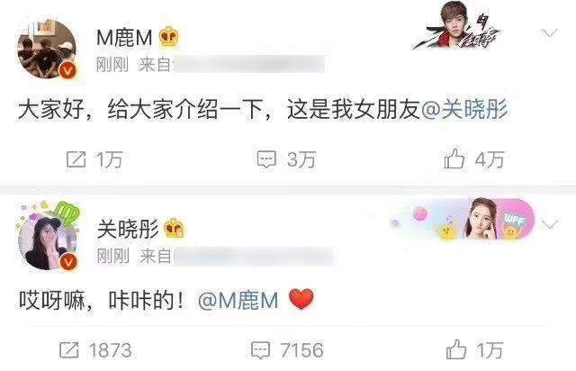Open the comment icon on 关晓彤's post
Screen dimensions: 576x371
pyautogui.click(x=260, y=350)
